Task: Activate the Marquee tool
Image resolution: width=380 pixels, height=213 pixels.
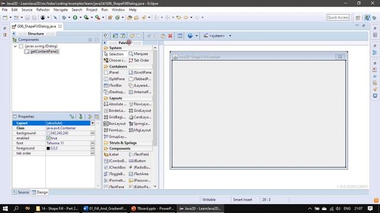Action: pos(138,54)
